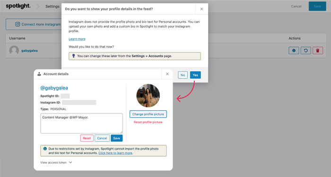The width and height of the screenshot is (331, 177).
Task: Save the bio in Account details
Action: pos(116,138)
